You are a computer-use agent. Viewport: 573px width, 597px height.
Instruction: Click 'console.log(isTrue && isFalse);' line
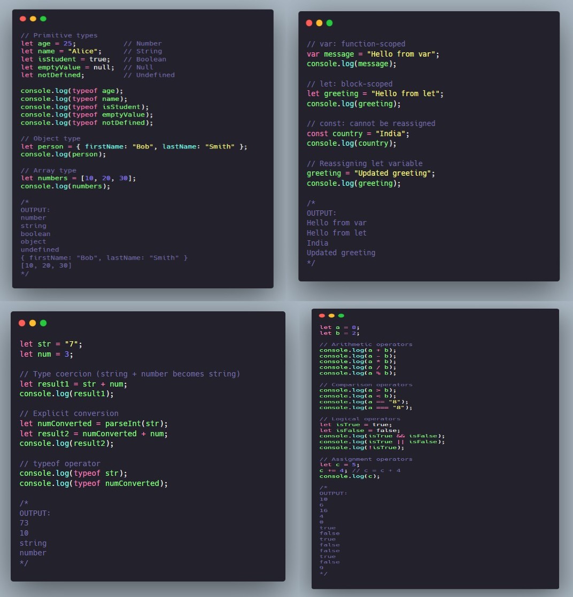pos(382,436)
